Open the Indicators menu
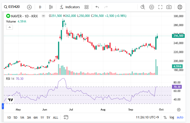Screen dimensions: 190x123 click(x=70, y=7)
